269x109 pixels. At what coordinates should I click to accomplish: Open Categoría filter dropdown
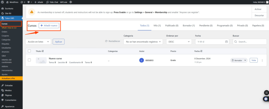click(x=143, y=42)
